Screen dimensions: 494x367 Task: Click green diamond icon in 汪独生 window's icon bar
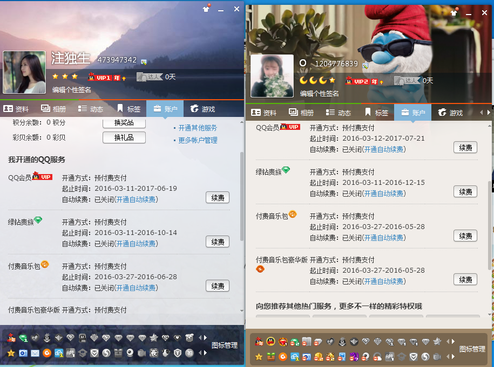(x=23, y=338)
